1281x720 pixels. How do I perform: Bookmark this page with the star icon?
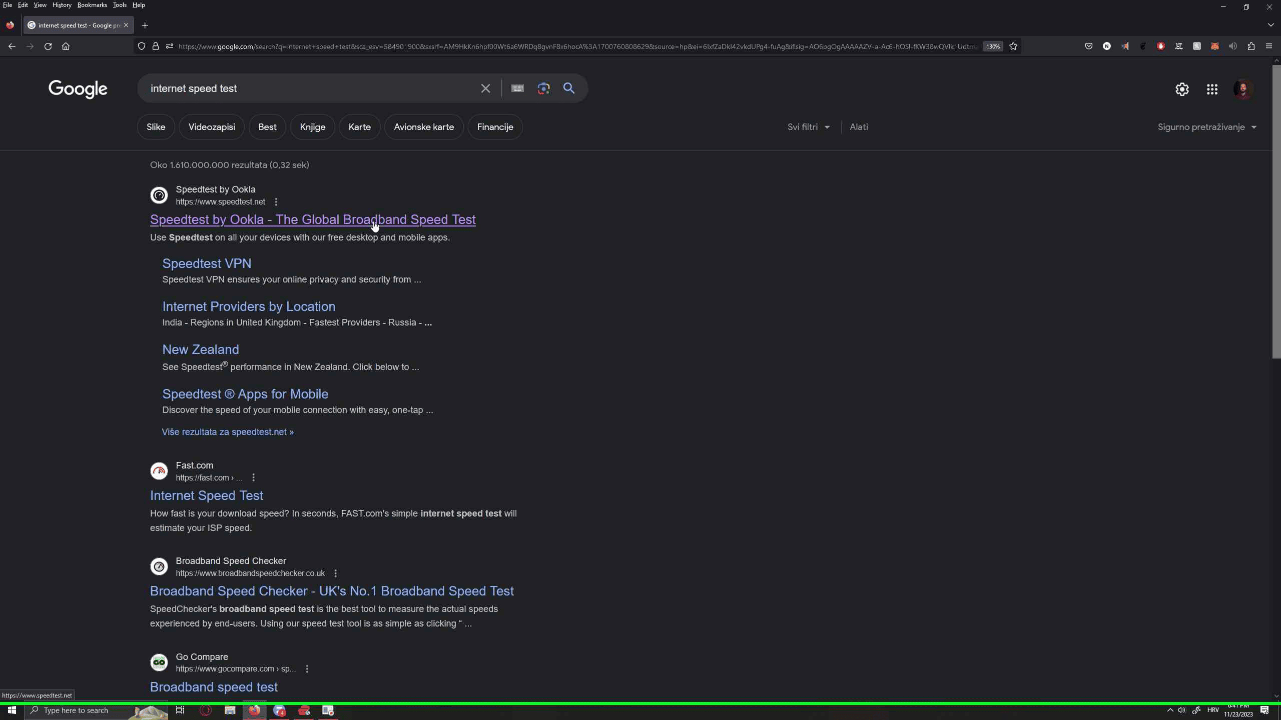point(1013,46)
